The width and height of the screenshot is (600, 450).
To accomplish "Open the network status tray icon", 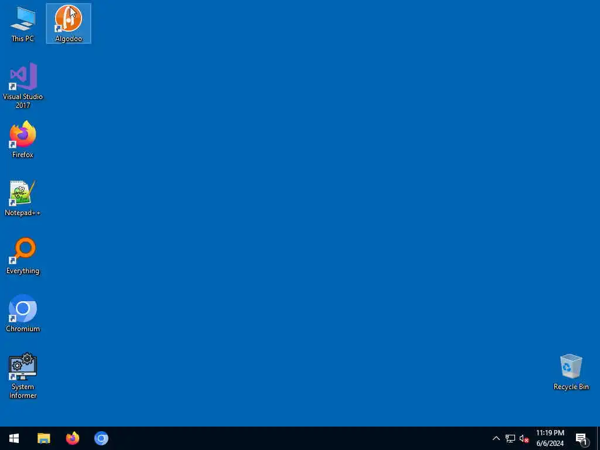I will point(510,438).
